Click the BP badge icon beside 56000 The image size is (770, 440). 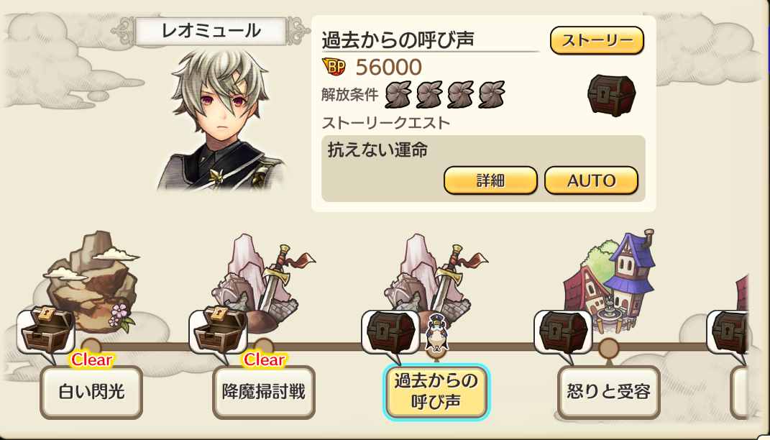[x=334, y=67]
